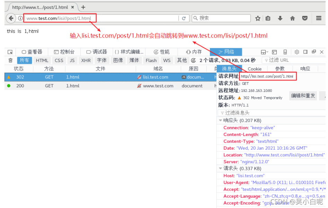Toggle the XHR request filter
Viewport: 328px width, 208px height.
point(86,60)
